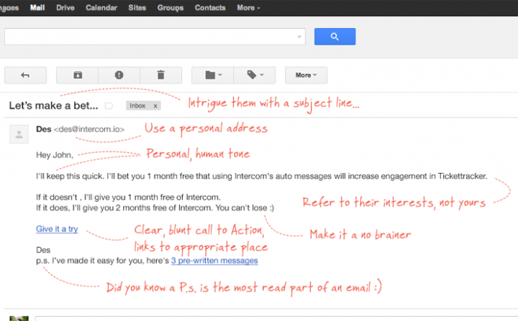Screen dimensions: 518x321
Task: Delete the email with the trash icon
Action: tap(161, 75)
